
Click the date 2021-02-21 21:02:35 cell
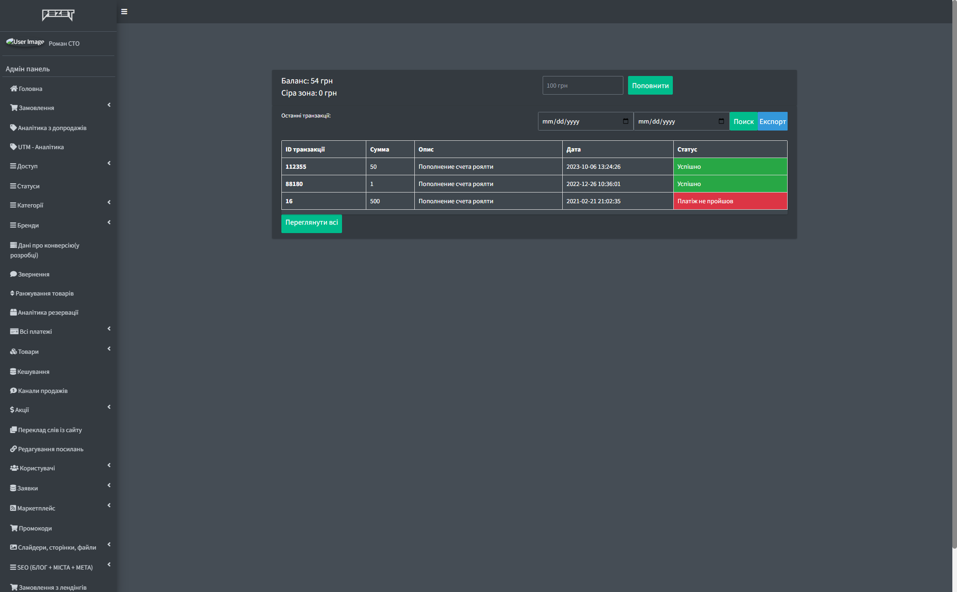(618, 201)
